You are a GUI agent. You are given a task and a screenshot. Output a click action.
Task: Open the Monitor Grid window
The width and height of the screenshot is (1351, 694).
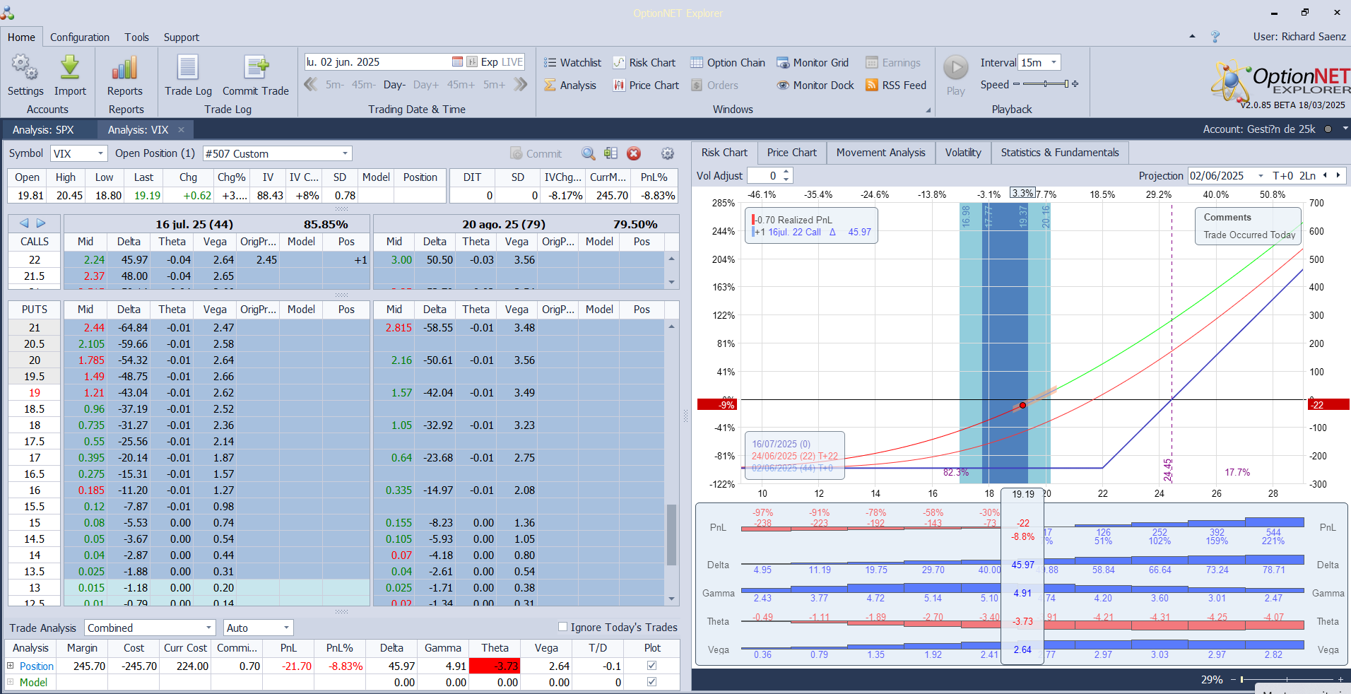[813, 63]
